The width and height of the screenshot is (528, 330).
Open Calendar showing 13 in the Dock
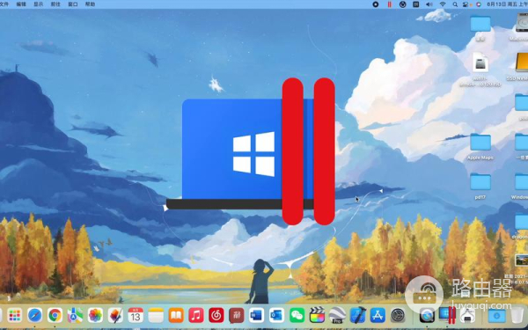click(x=136, y=316)
